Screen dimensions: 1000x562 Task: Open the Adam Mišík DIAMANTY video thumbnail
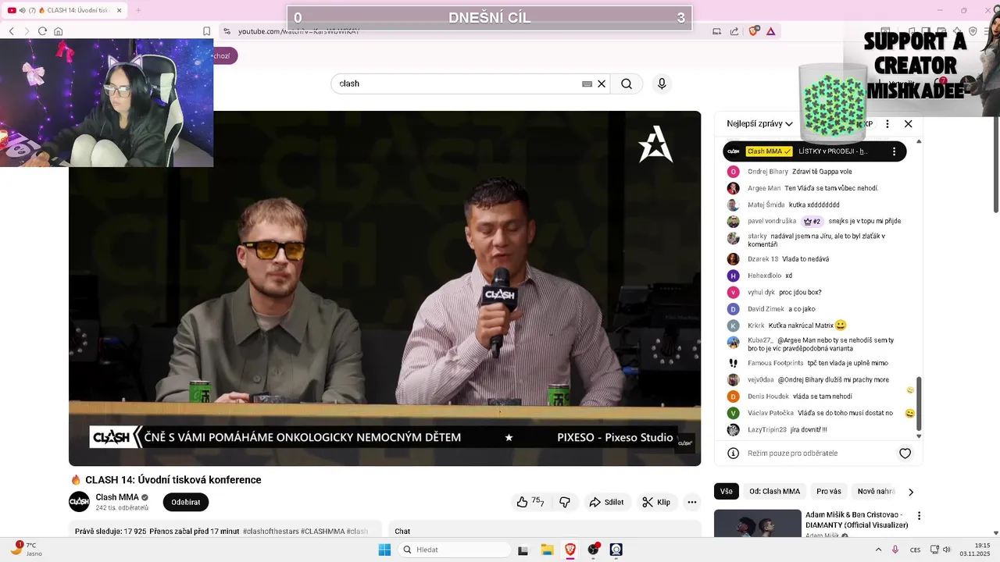tap(758, 523)
